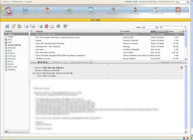The image size is (193, 140).
Task: Uncheck Show preview pane checkbox
Action: point(91,62)
